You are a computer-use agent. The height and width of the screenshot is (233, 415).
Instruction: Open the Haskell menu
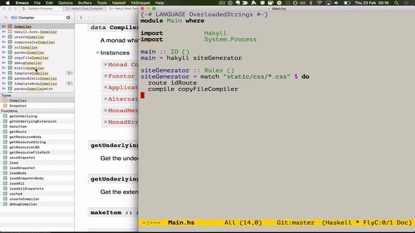(x=119, y=3)
